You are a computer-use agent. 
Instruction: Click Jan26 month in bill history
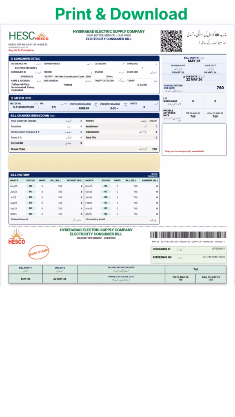tap(89, 198)
